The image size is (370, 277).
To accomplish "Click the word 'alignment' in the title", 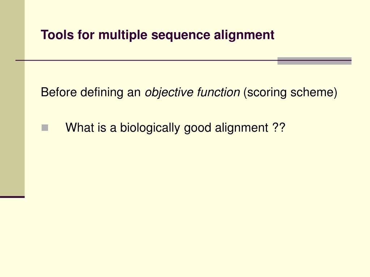I will pos(244,35).
